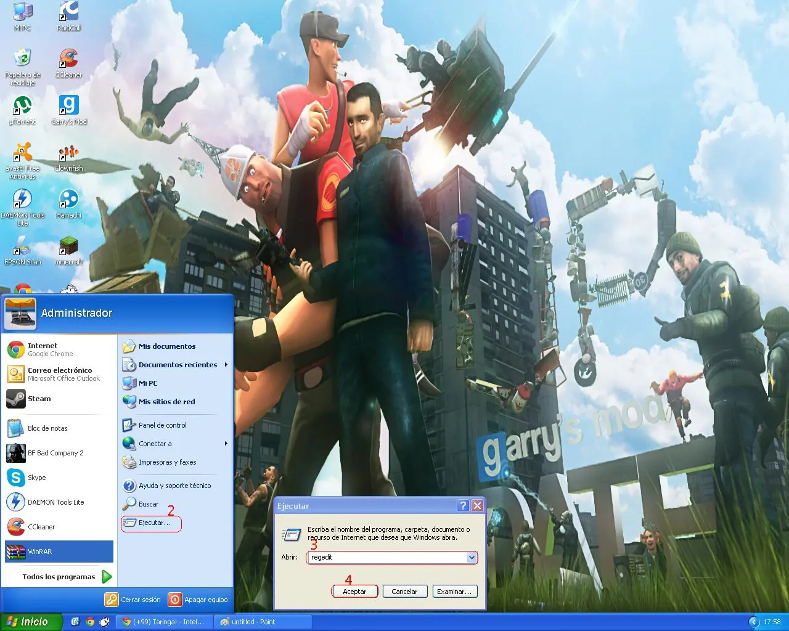Click Cancelar in the Ejecutar dialog
Viewport: 789px width, 631px height.
(x=404, y=592)
